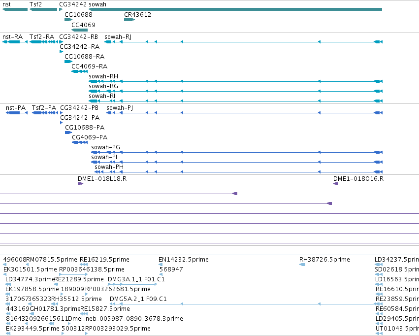Viewport: 419px width, 336px height.
Task: Select the DMG3A.1_1.F01.C1 label
Action: pyautogui.click(x=136, y=279)
